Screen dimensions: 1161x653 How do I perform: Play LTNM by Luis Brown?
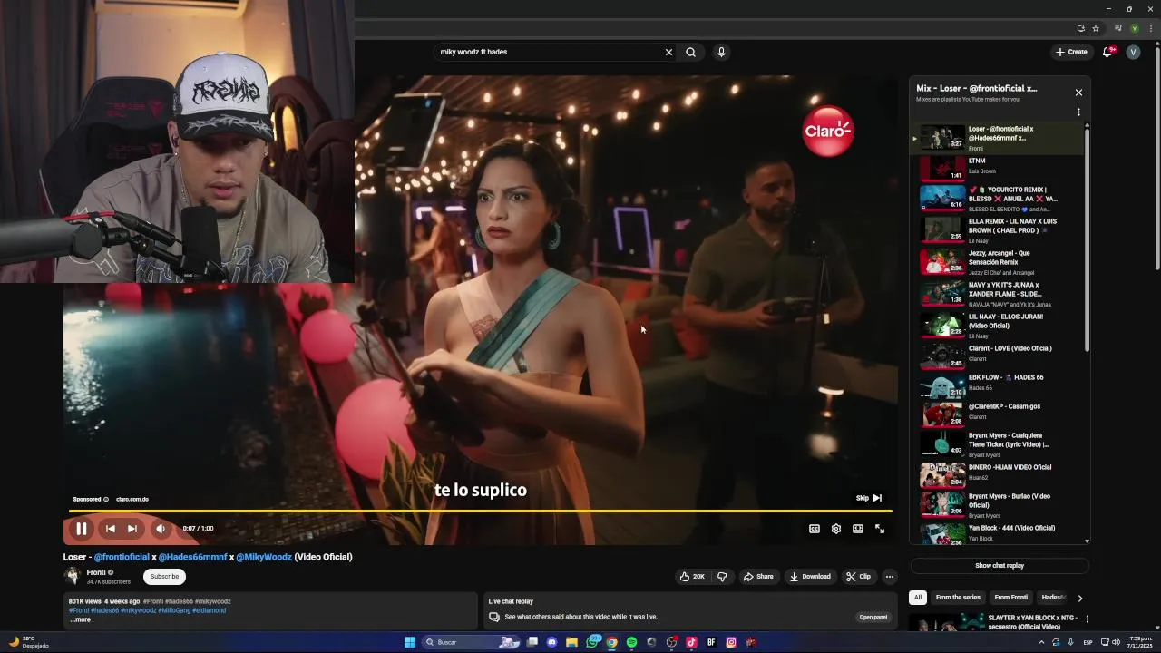[997, 169]
